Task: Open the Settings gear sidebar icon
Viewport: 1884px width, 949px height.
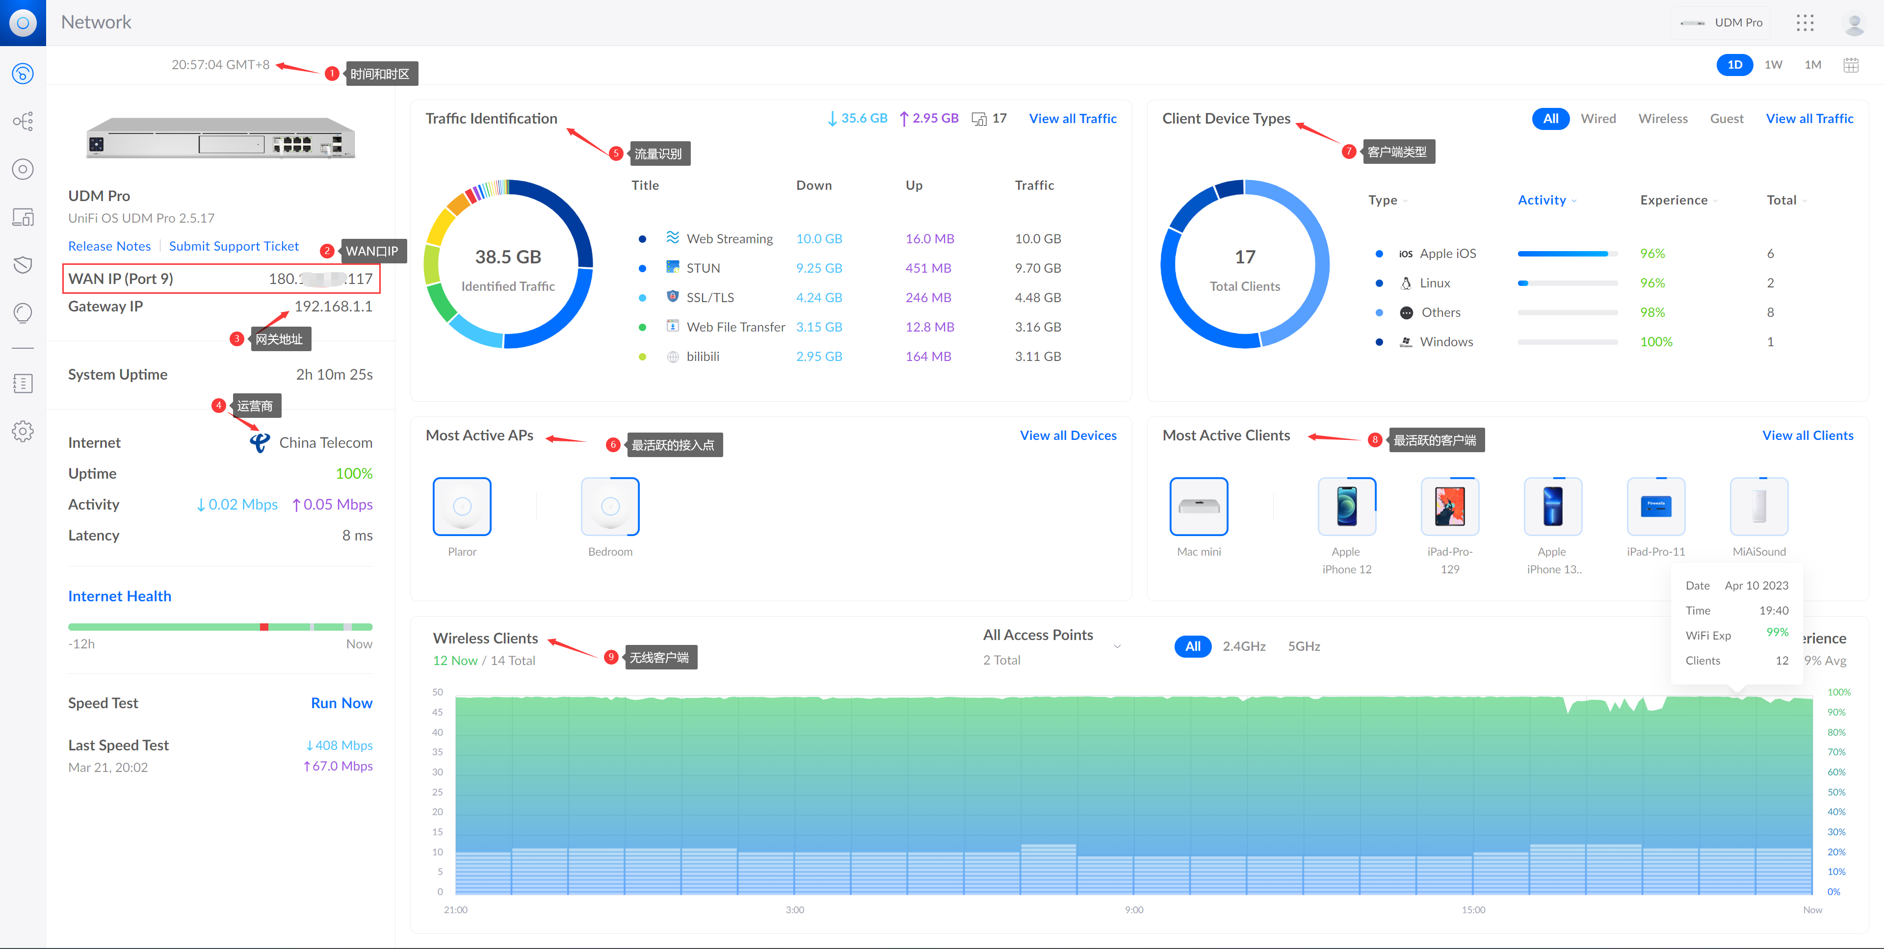Action: point(23,432)
